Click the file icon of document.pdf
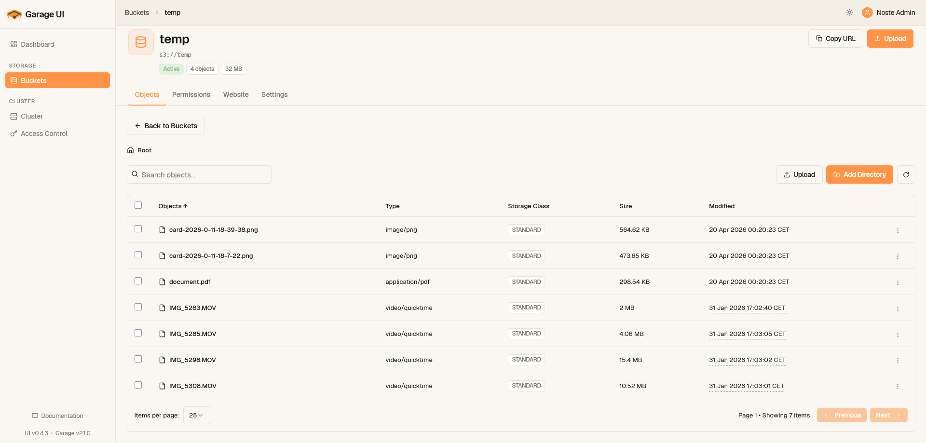This screenshot has height=443, width=926. tap(162, 282)
